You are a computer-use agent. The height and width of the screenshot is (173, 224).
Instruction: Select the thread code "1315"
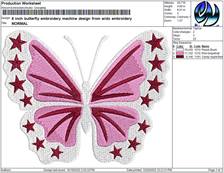[x=197, y=53]
